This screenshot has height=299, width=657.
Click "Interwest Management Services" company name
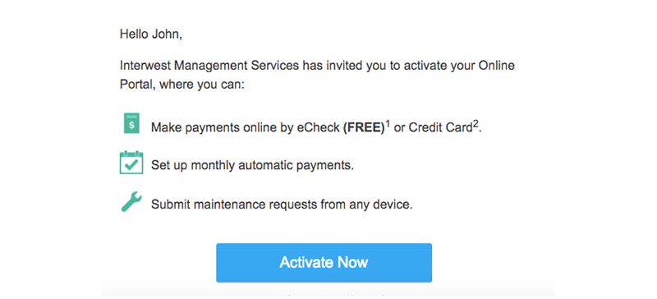(209, 66)
